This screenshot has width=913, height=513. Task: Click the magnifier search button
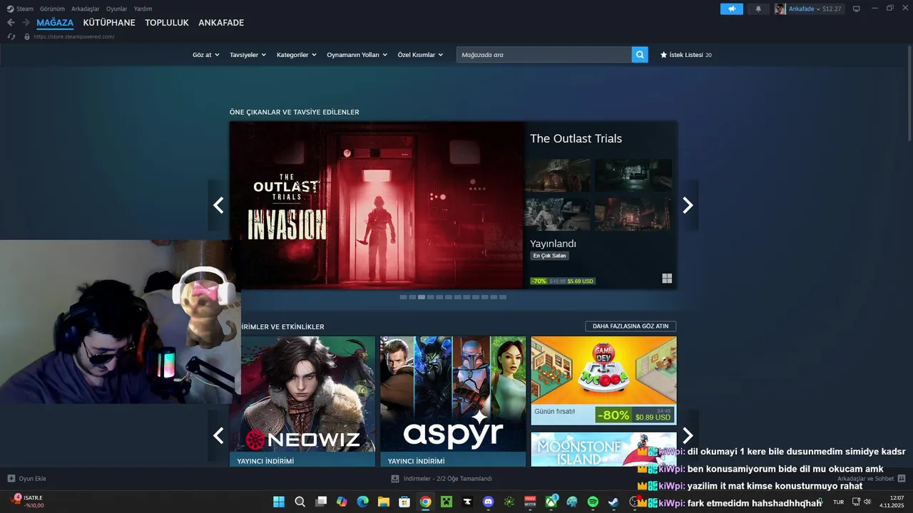(x=640, y=54)
